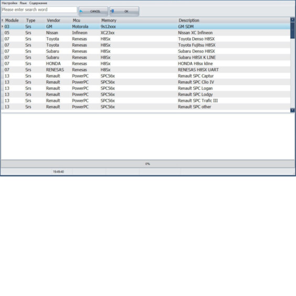Screen dimensions: 296x296
Task: Click the XC23xx memory cell
Action: click(108, 33)
